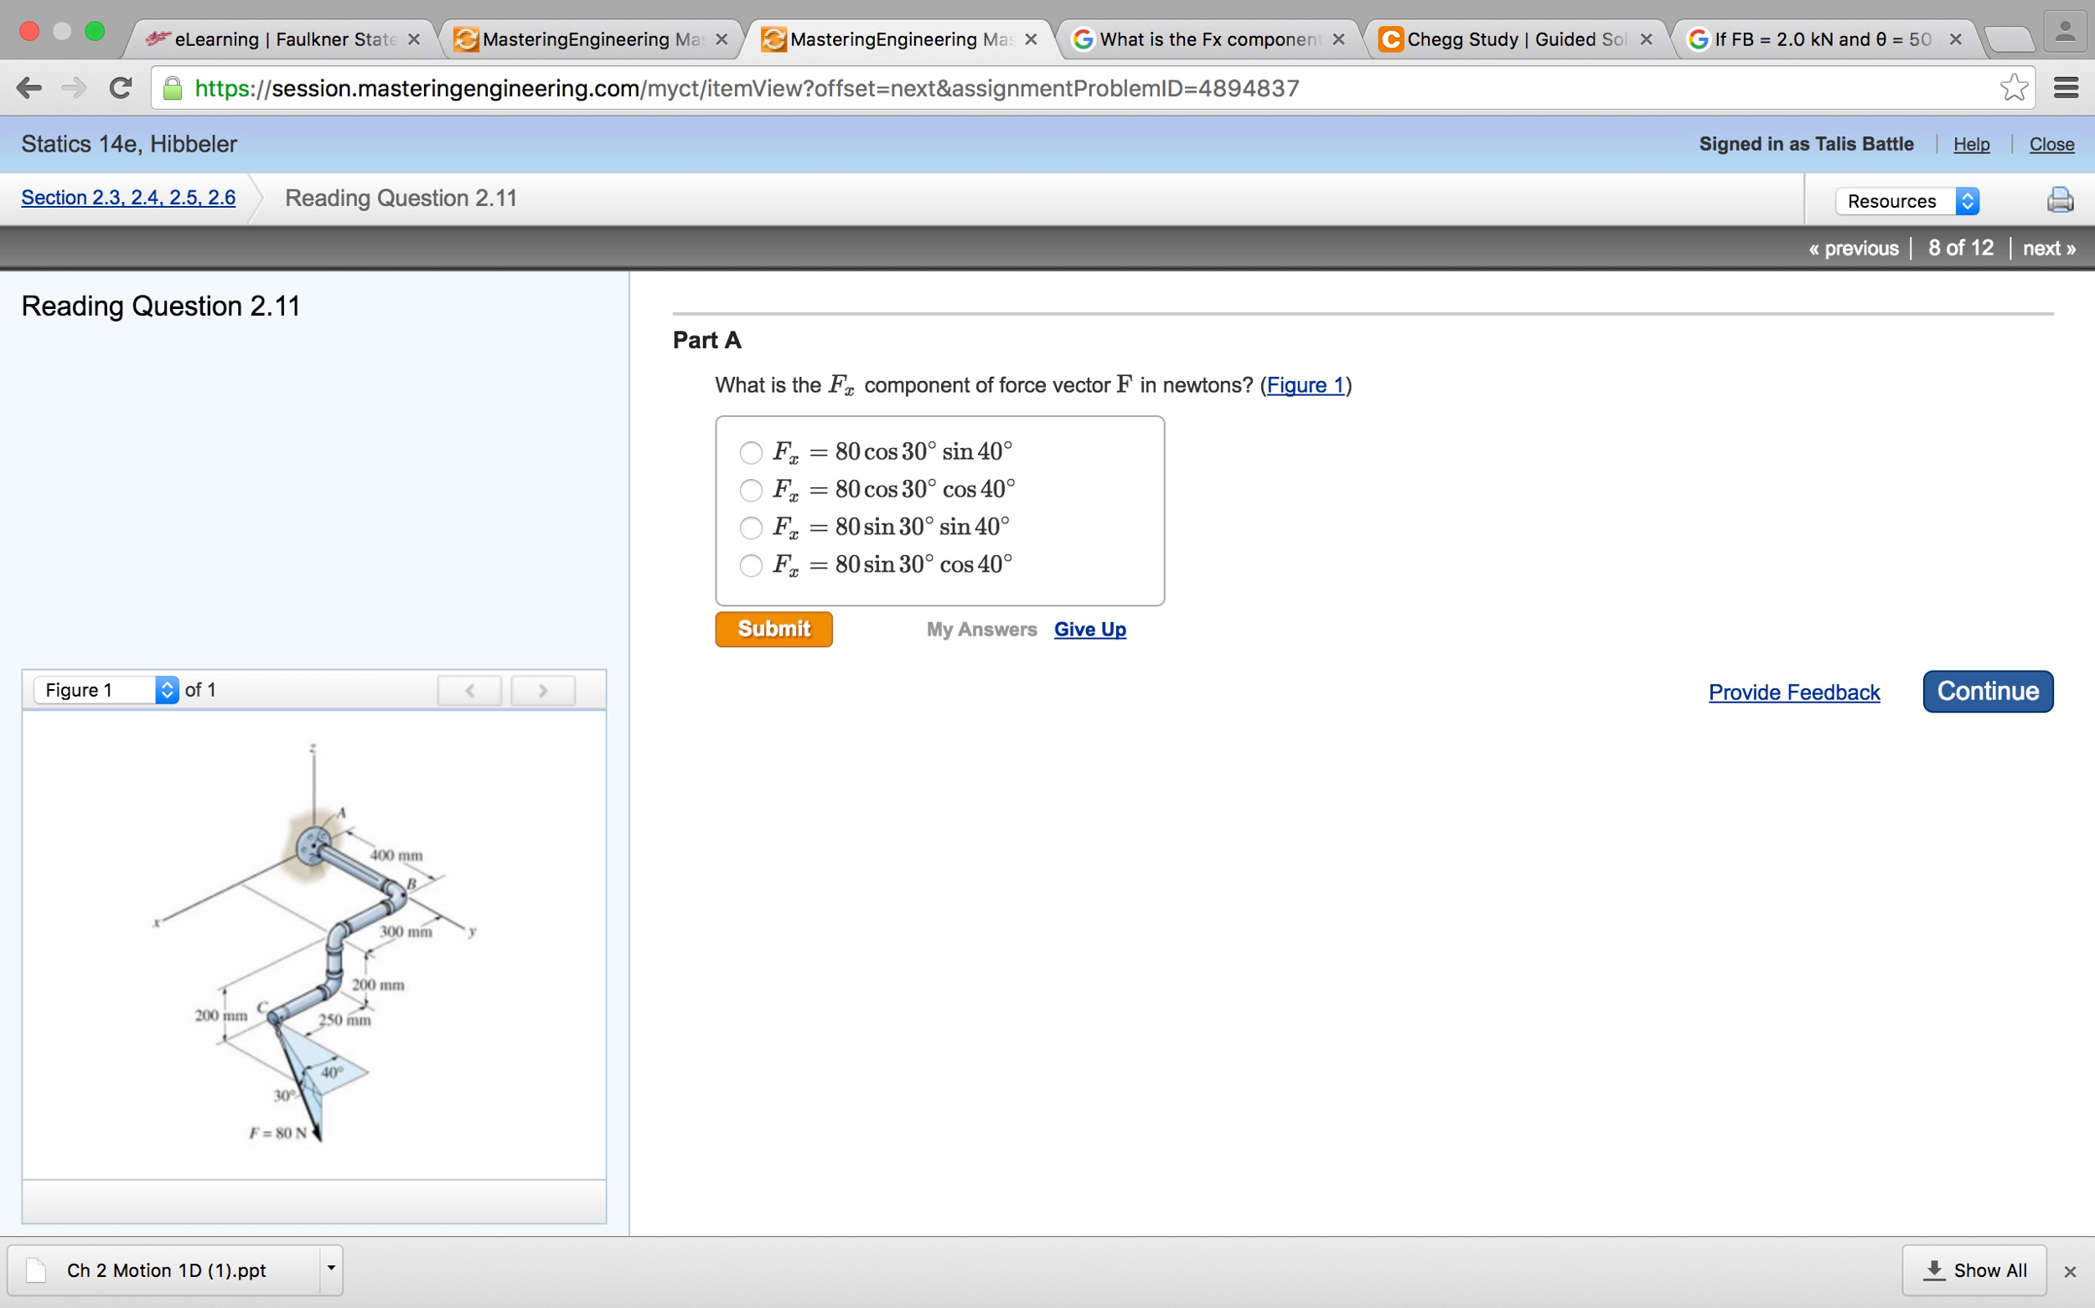Choose the Fx = 80 sin 30° cos 40° option

pyautogui.click(x=750, y=566)
